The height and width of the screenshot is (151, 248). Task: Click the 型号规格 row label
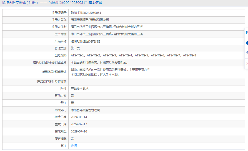(61, 55)
